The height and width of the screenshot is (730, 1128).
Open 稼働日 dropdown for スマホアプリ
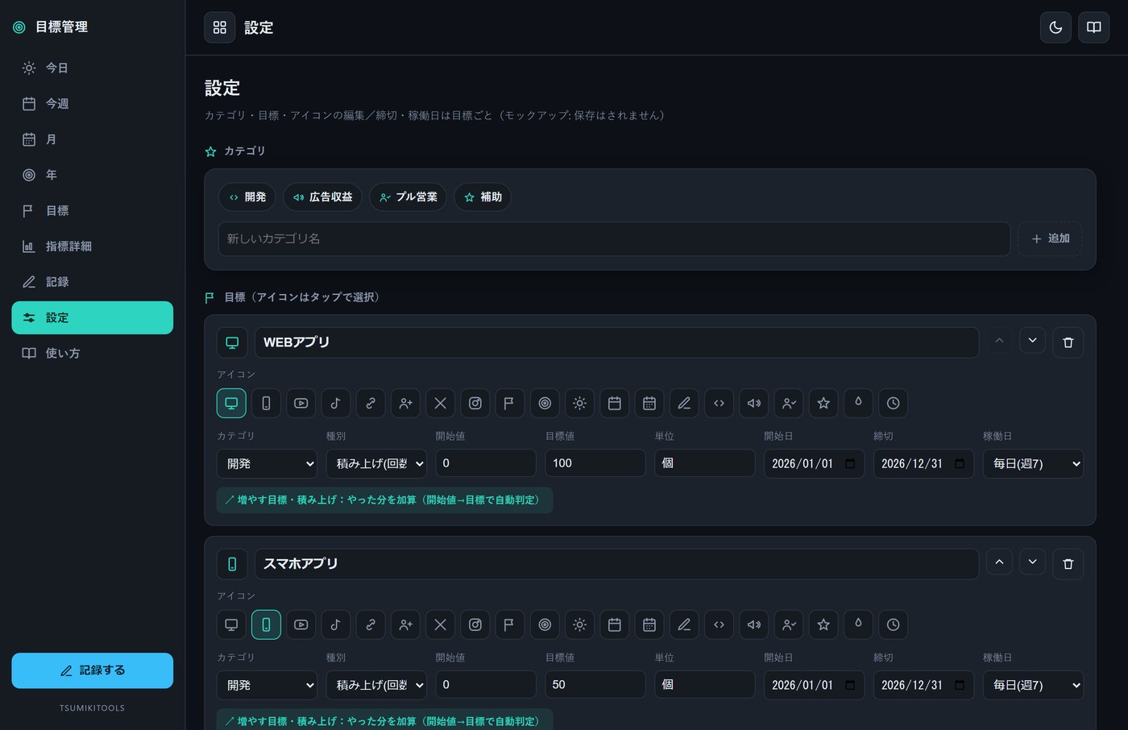coord(1033,685)
